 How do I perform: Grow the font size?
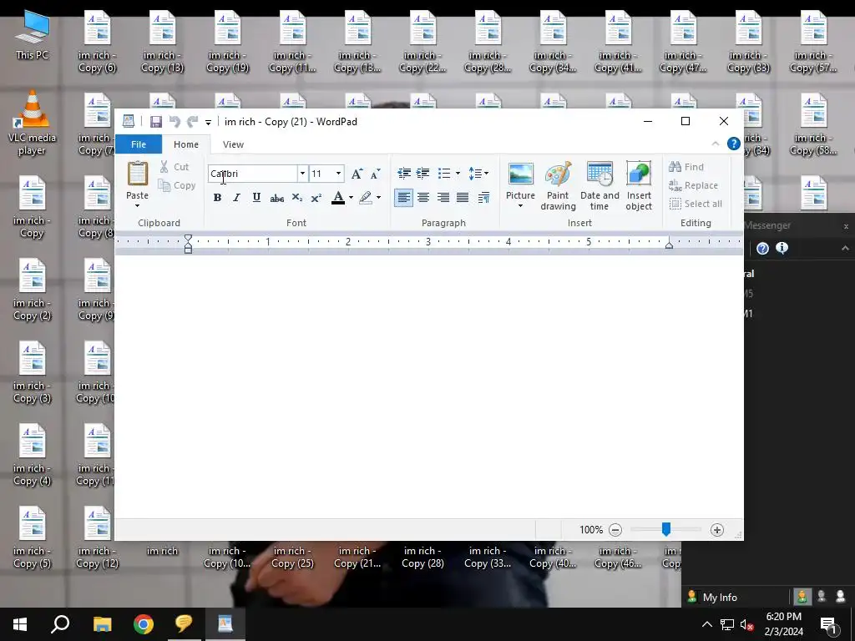pyautogui.click(x=357, y=174)
